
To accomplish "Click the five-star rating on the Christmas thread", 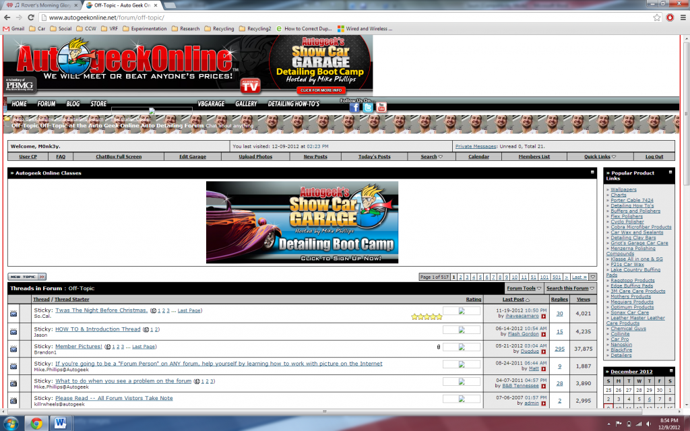I will pyautogui.click(x=427, y=317).
